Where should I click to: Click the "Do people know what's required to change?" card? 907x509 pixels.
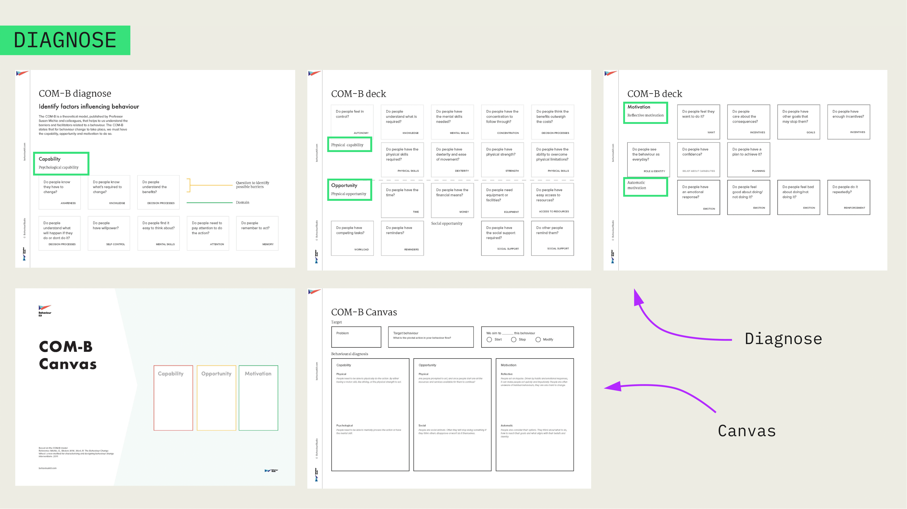pos(109,192)
